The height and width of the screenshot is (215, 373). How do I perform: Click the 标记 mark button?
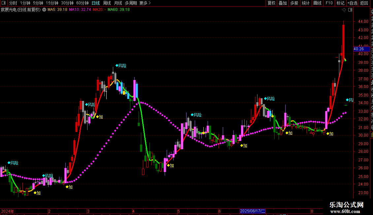point(340,3)
